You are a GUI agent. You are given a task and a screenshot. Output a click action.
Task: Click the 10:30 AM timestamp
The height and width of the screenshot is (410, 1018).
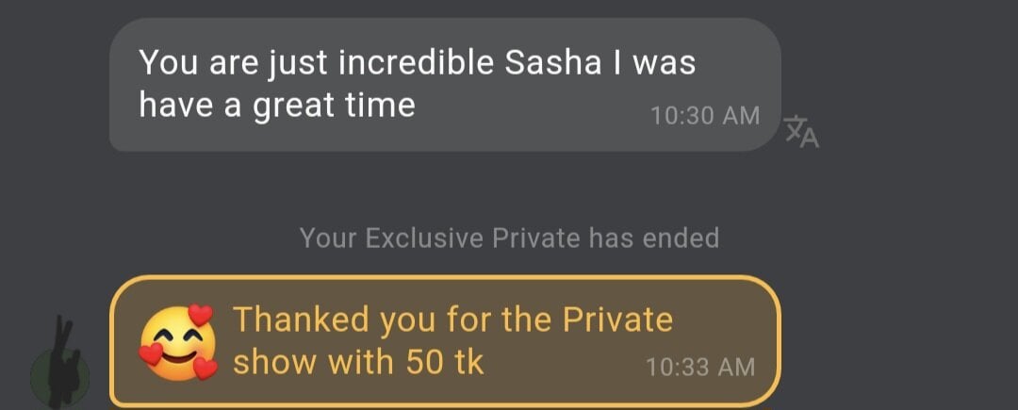[x=705, y=116]
